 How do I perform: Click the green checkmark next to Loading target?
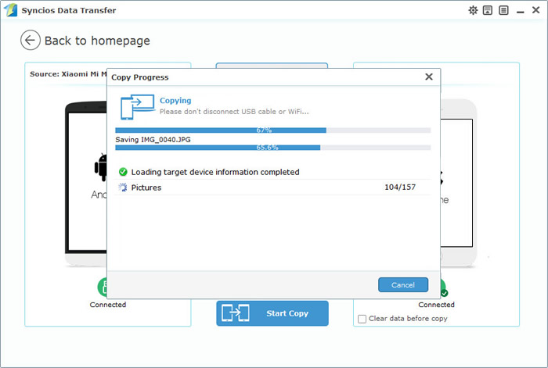(123, 172)
